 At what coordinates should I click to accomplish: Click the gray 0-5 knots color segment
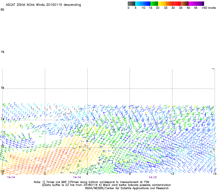[x=131, y=4]
